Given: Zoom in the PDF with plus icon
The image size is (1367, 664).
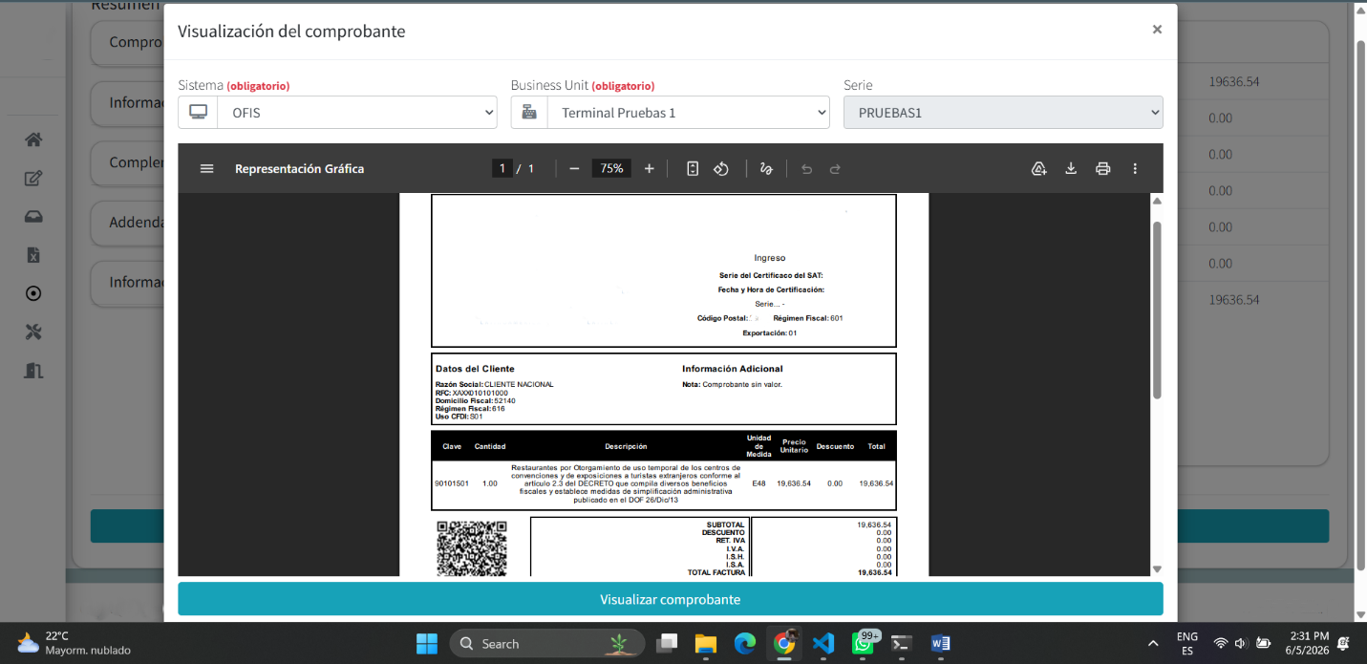Looking at the screenshot, I should pyautogui.click(x=649, y=169).
